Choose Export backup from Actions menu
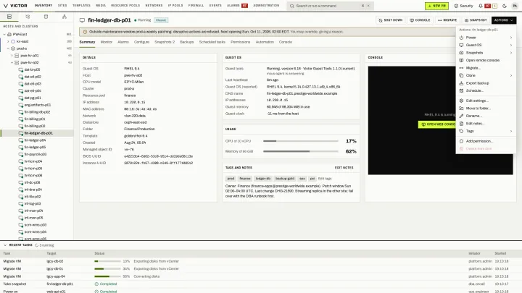522x293 pixels. tap(486, 83)
